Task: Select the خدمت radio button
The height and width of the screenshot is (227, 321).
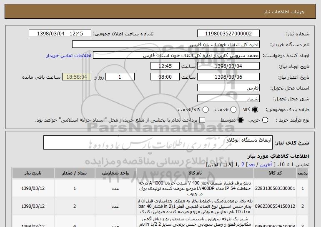Action: point(233,110)
